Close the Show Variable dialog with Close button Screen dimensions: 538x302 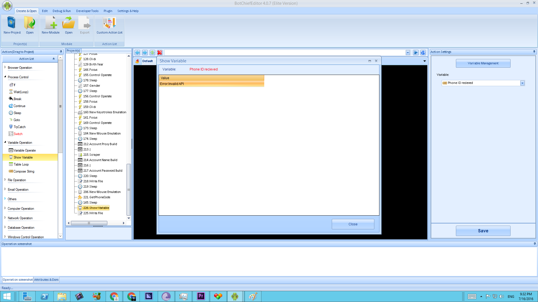pos(353,224)
